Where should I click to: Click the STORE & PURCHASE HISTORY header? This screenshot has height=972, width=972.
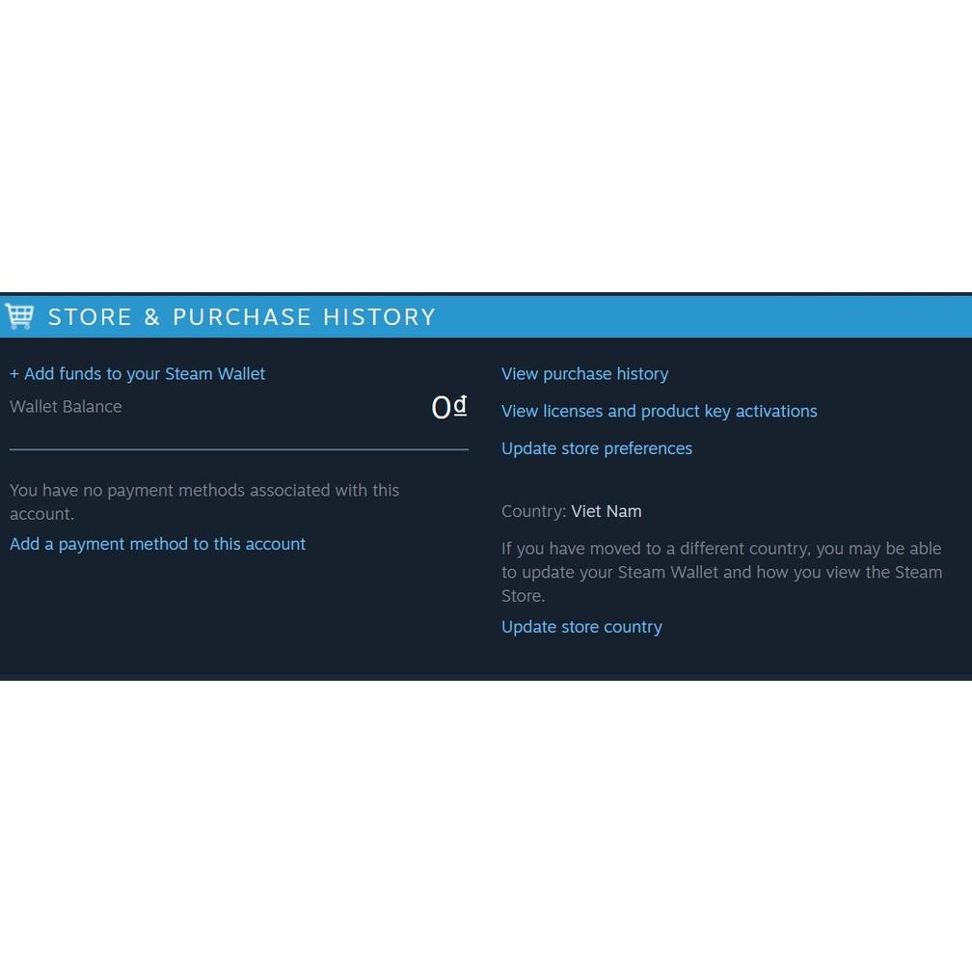[x=241, y=316]
